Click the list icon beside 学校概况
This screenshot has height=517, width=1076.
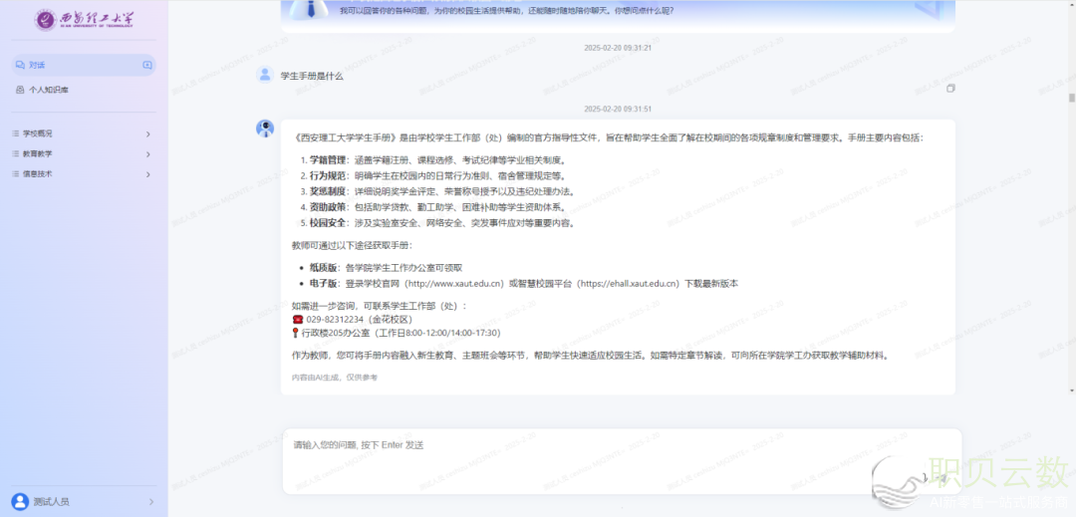[16, 133]
